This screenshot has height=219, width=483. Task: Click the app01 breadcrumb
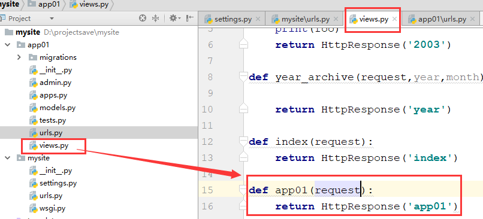tap(44, 4)
